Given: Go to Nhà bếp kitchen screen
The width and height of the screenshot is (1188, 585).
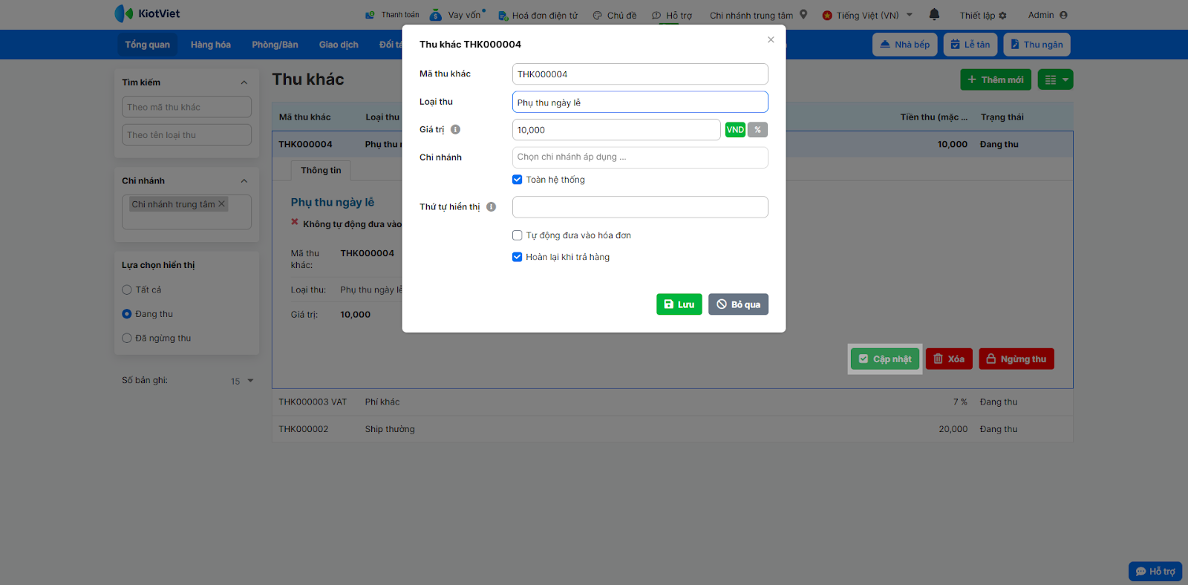Looking at the screenshot, I should tap(905, 45).
